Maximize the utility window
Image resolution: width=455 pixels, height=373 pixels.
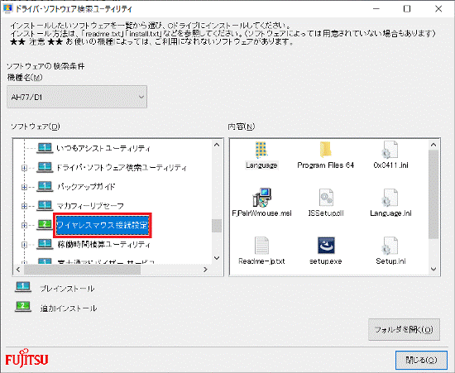(407, 9)
